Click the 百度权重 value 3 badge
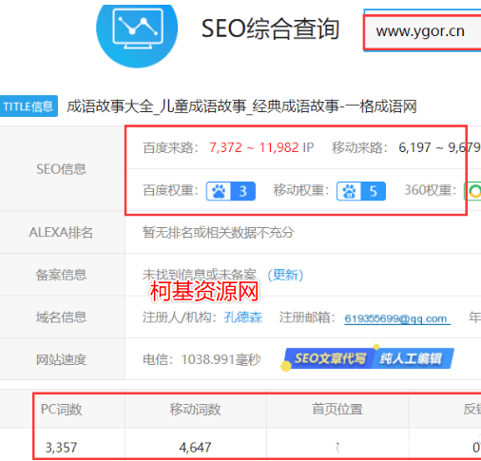 tap(243, 191)
